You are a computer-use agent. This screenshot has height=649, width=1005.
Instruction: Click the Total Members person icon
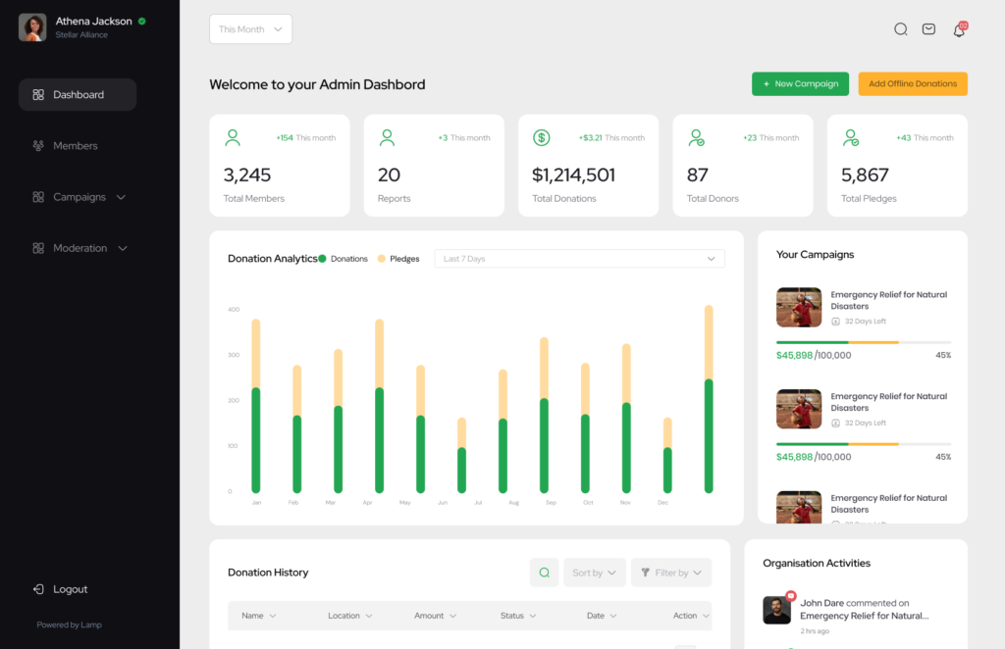point(233,138)
